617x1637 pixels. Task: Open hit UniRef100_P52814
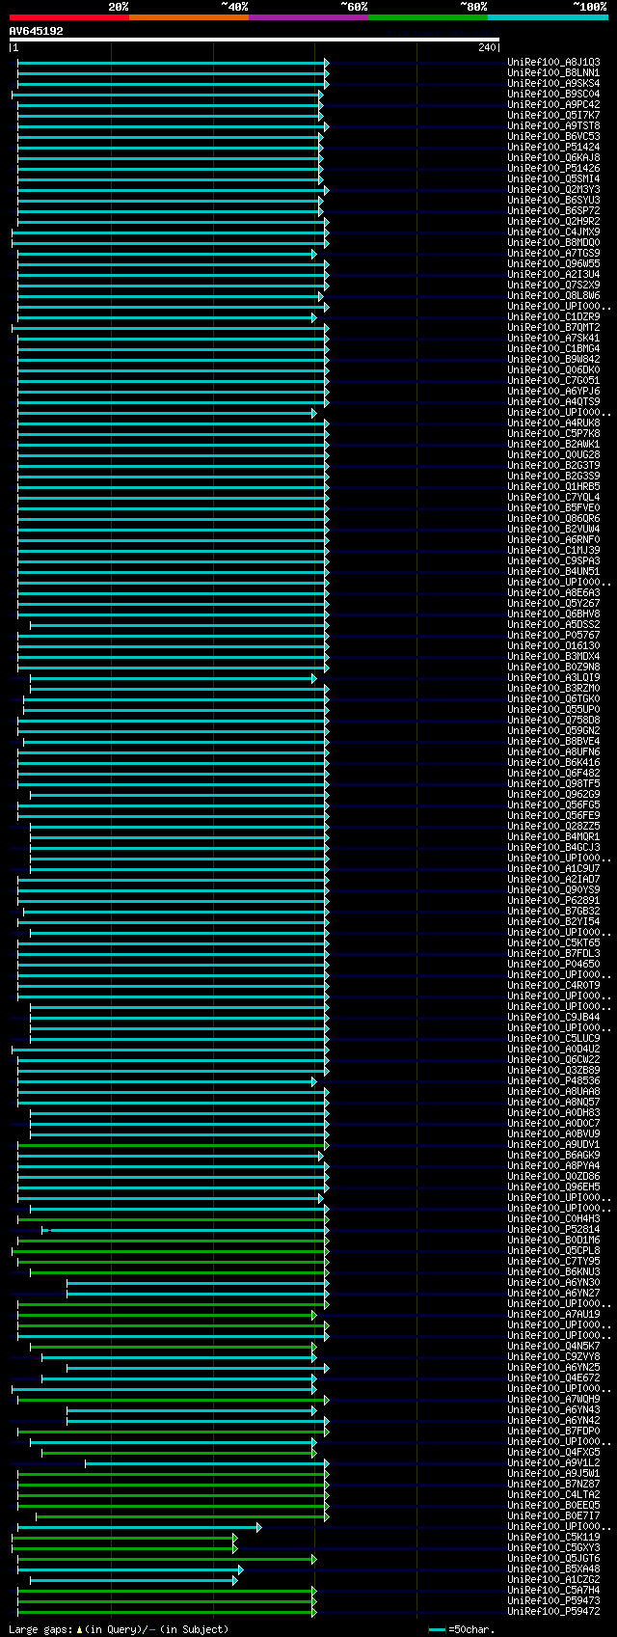553,1230
